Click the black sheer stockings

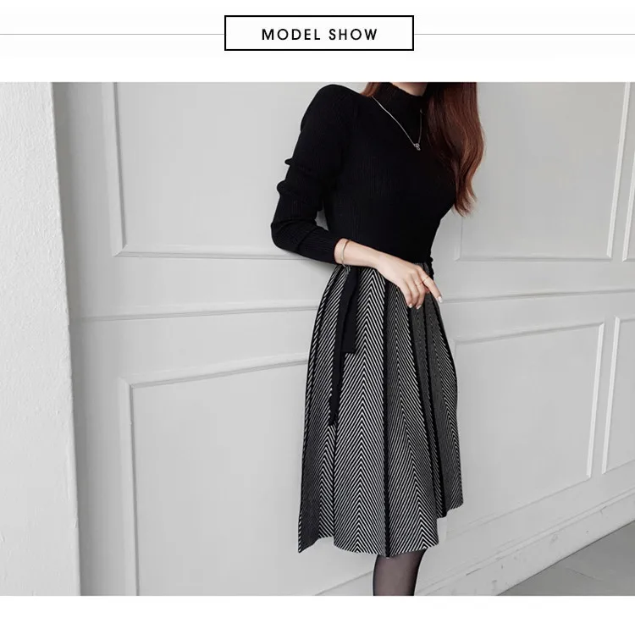coord(396,573)
